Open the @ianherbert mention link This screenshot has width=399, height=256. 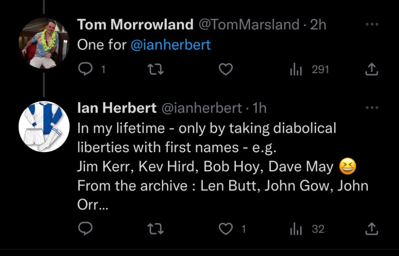[170, 45]
